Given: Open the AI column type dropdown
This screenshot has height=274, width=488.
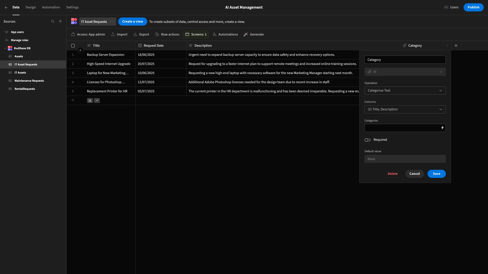Looking at the screenshot, I should [405, 72].
